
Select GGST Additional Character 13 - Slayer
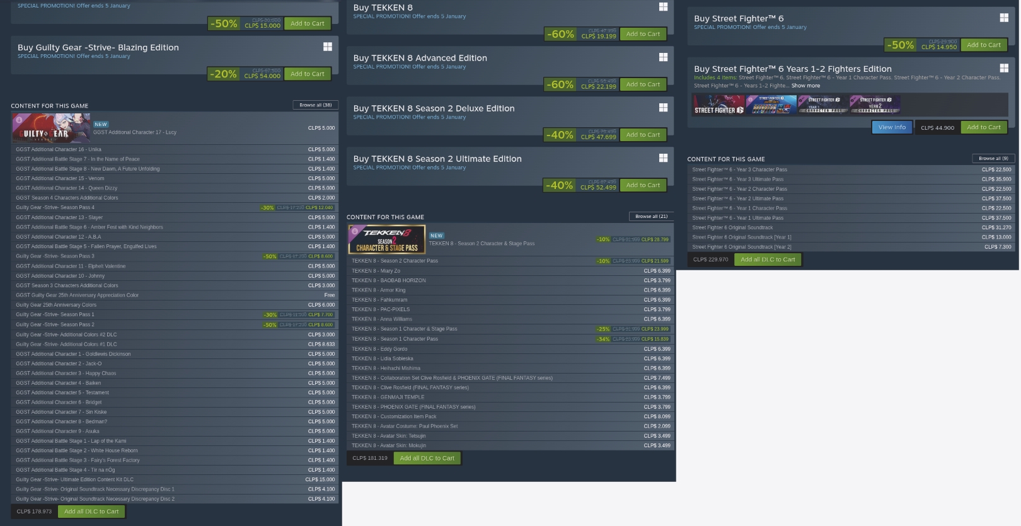pos(175,217)
